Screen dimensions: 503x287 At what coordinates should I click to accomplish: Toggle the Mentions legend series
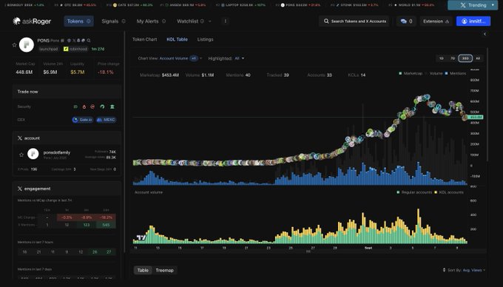(x=456, y=73)
